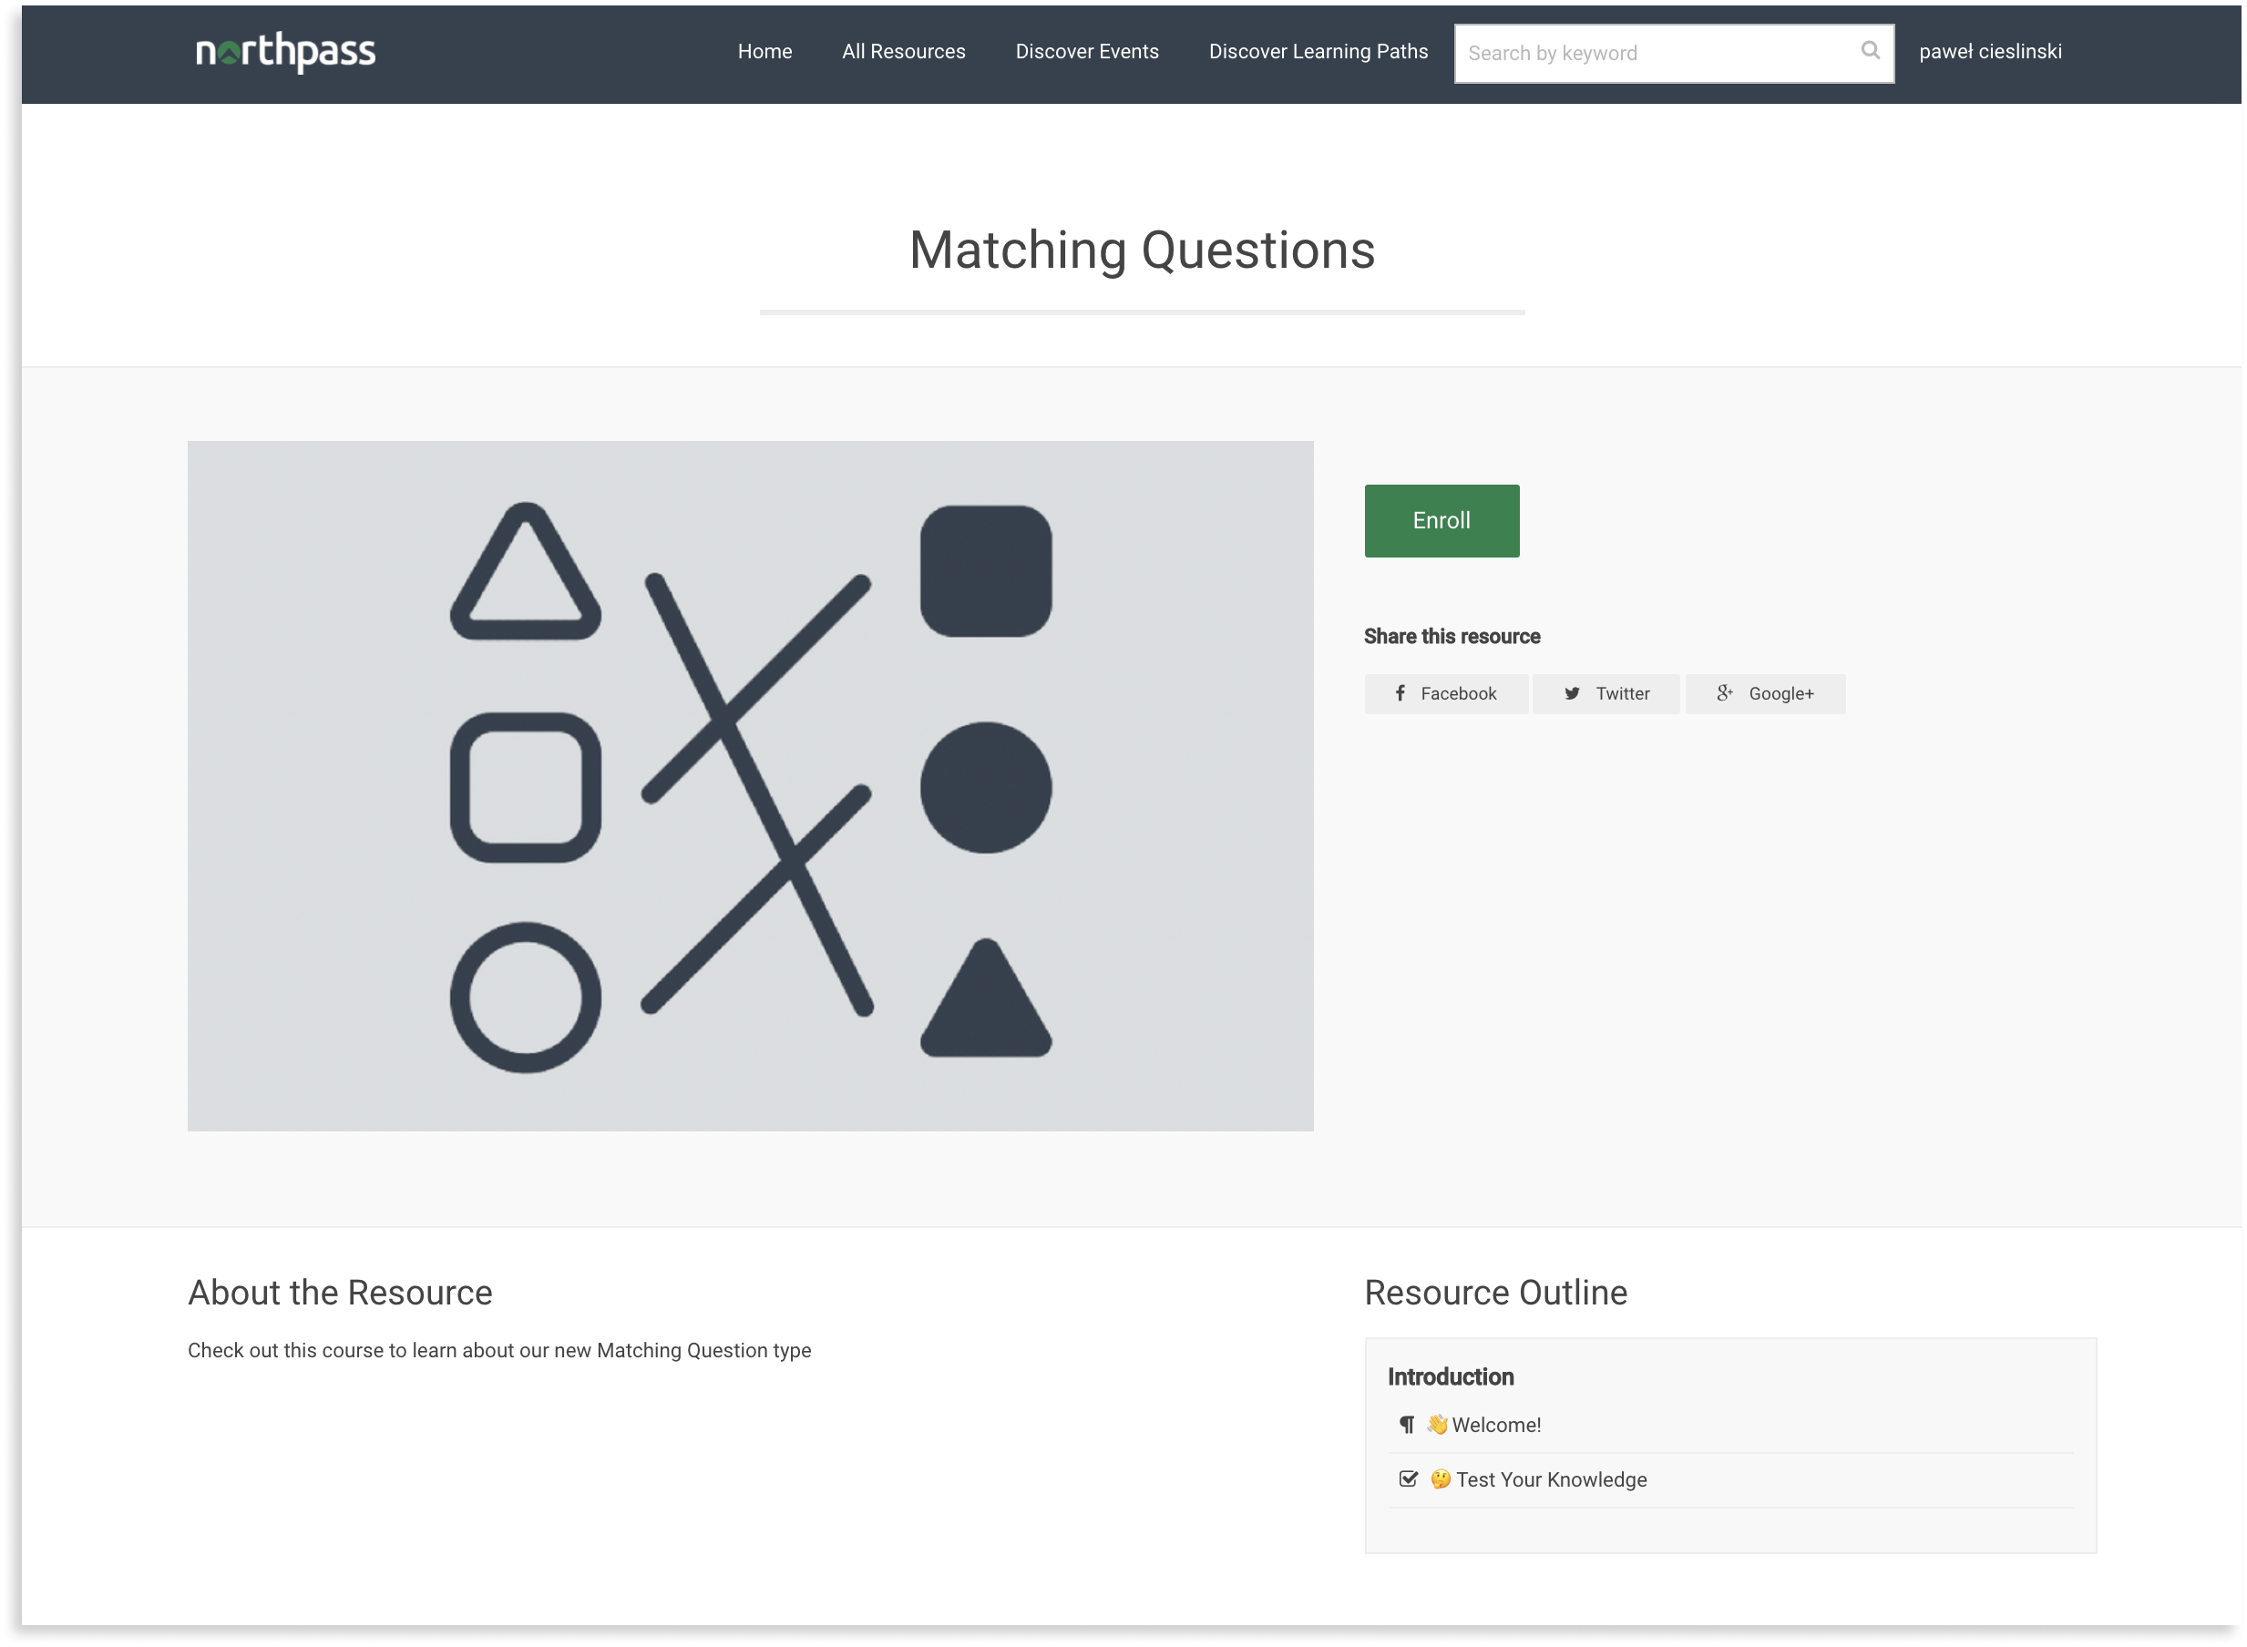This screenshot has height=1647, width=2247.
Task: Click the Google+ icon
Action: [1724, 693]
